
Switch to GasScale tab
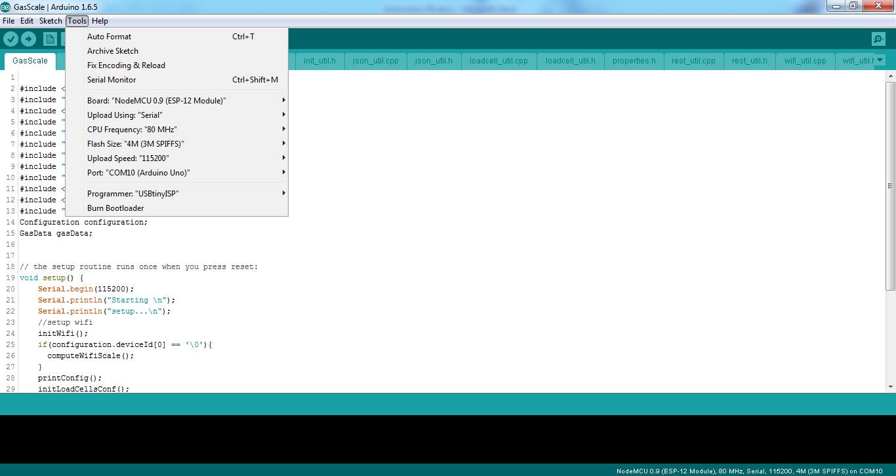(x=30, y=61)
